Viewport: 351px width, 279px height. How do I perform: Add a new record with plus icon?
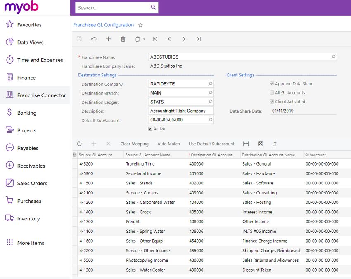pyautogui.click(x=108, y=39)
